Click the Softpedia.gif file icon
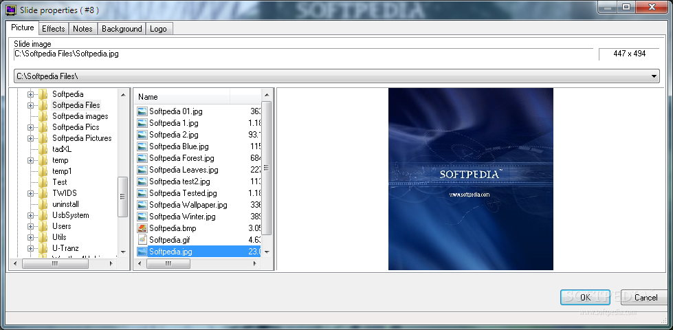 click(142, 240)
